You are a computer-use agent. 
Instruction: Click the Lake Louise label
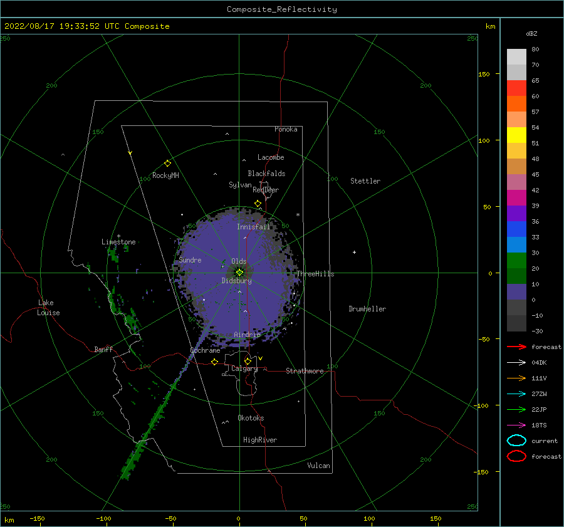(48, 308)
